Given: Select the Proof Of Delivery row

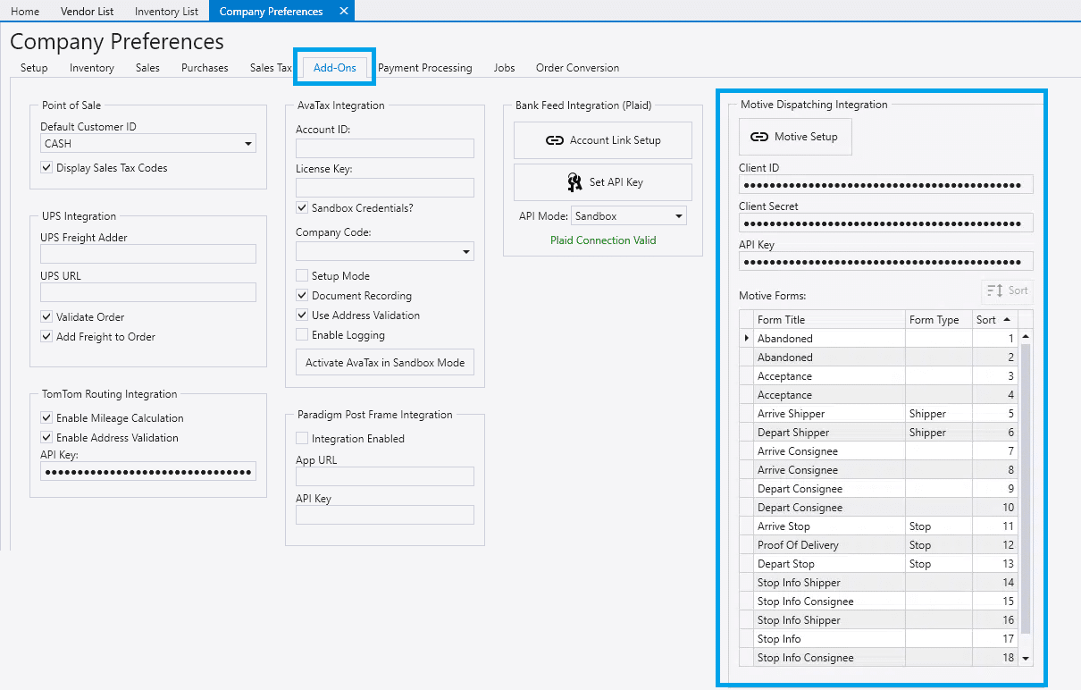Looking at the screenshot, I should pyautogui.click(x=799, y=545).
